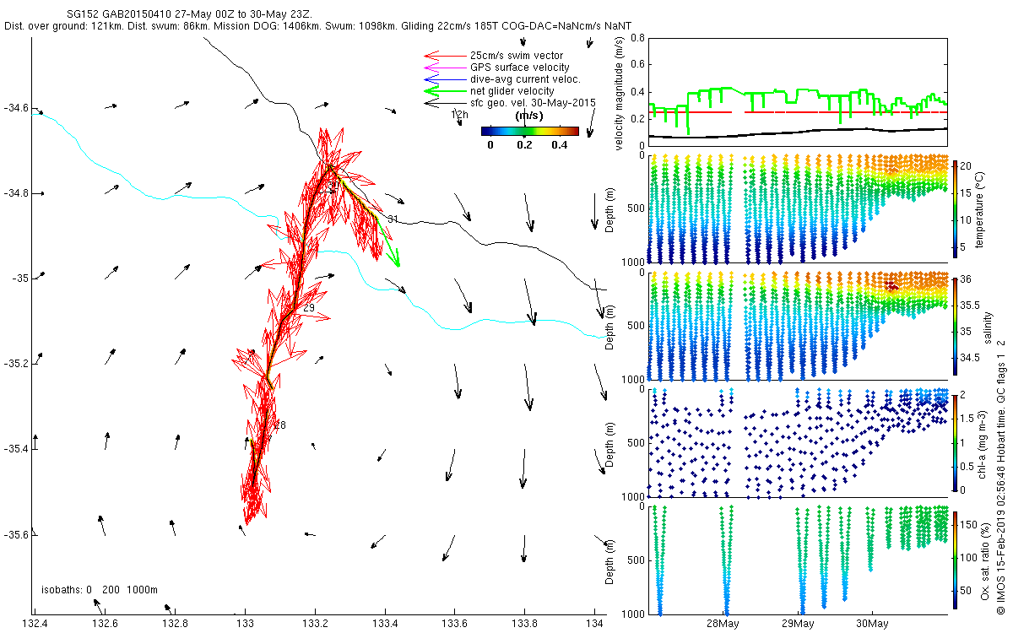Click the dark red salinity maximum patch
The height and width of the screenshot is (633, 1013).
click(893, 285)
